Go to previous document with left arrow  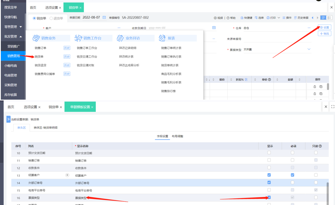pyautogui.click(x=312, y=18)
